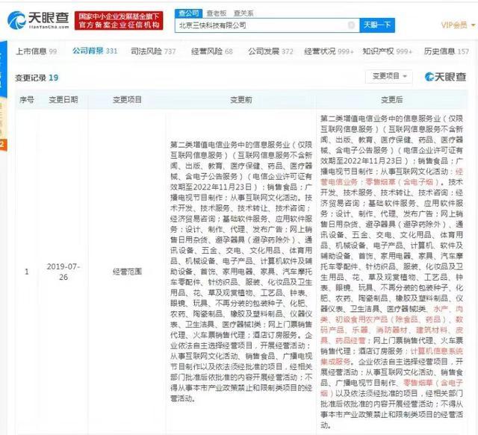Open the 历史信息 section tab
Image resolution: width=478 pixels, height=435 pixels.
pos(447,51)
